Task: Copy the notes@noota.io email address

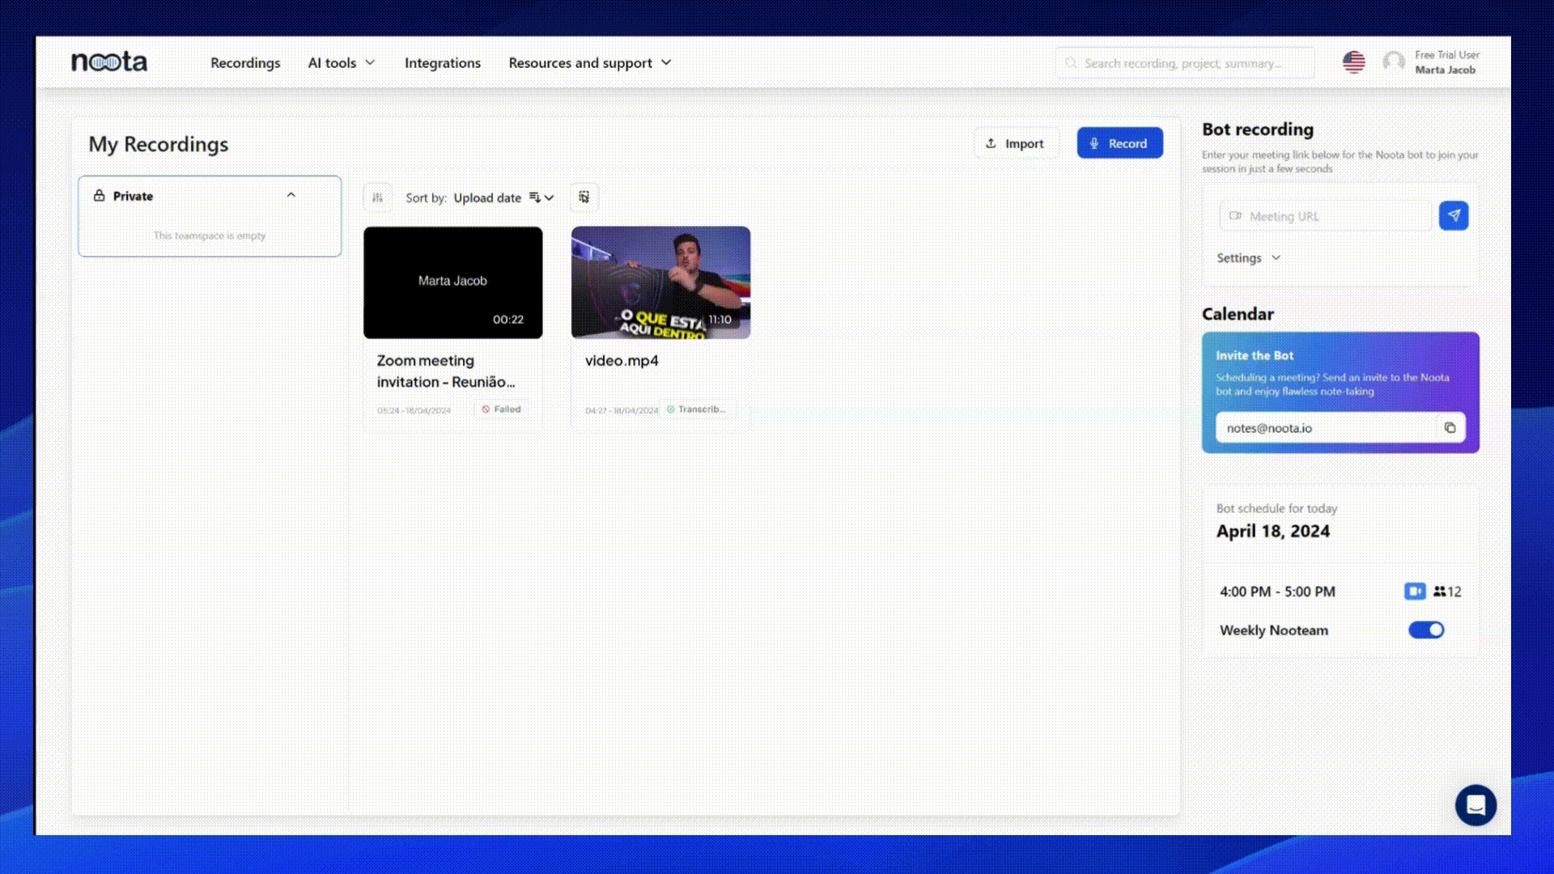Action: 1450,427
